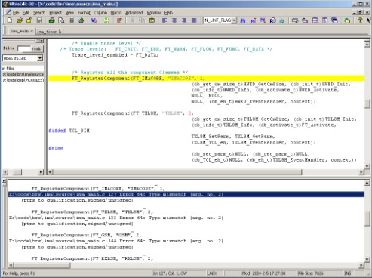Screen dimensions: 372x278
Task: Click the editor scroll down arrow
Action: [x=367, y=166]
